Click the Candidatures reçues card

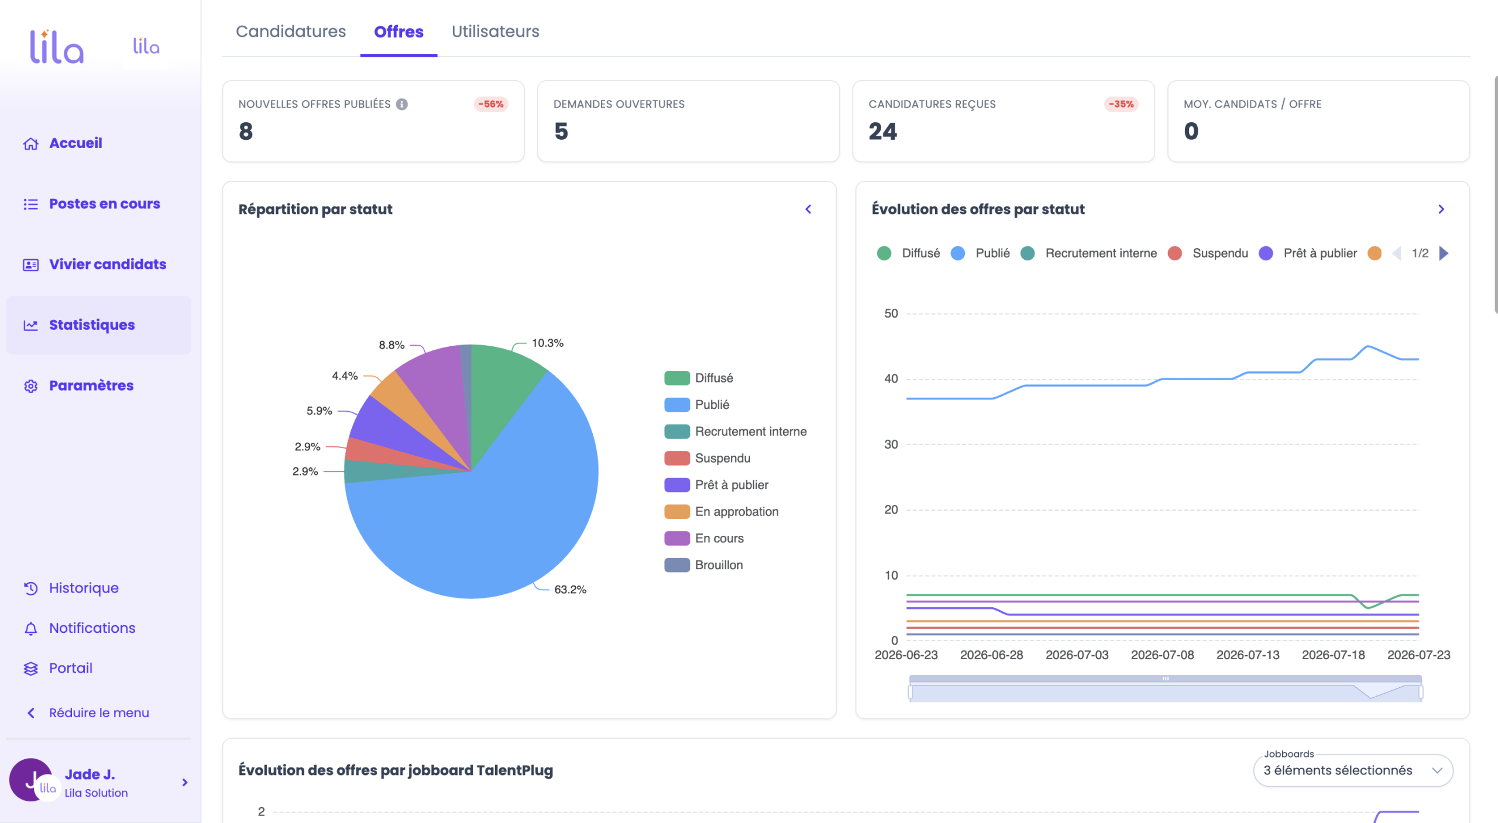[1004, 121]
